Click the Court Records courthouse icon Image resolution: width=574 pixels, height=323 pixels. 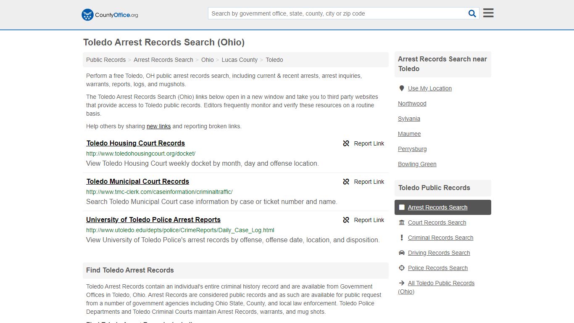402,222
